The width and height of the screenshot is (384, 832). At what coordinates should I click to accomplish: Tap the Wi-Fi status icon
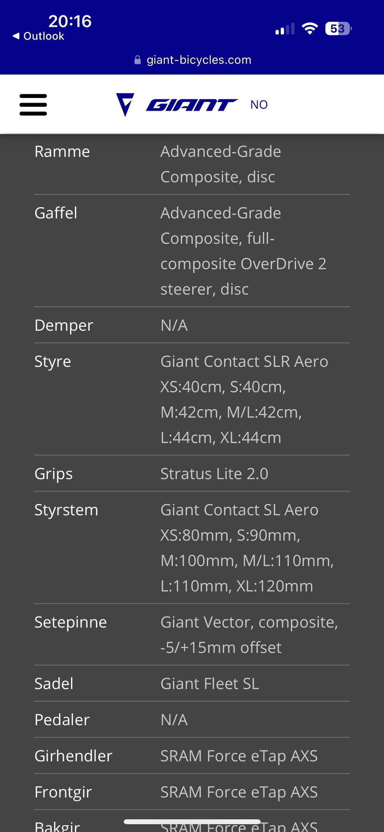[x=310, y=28]
